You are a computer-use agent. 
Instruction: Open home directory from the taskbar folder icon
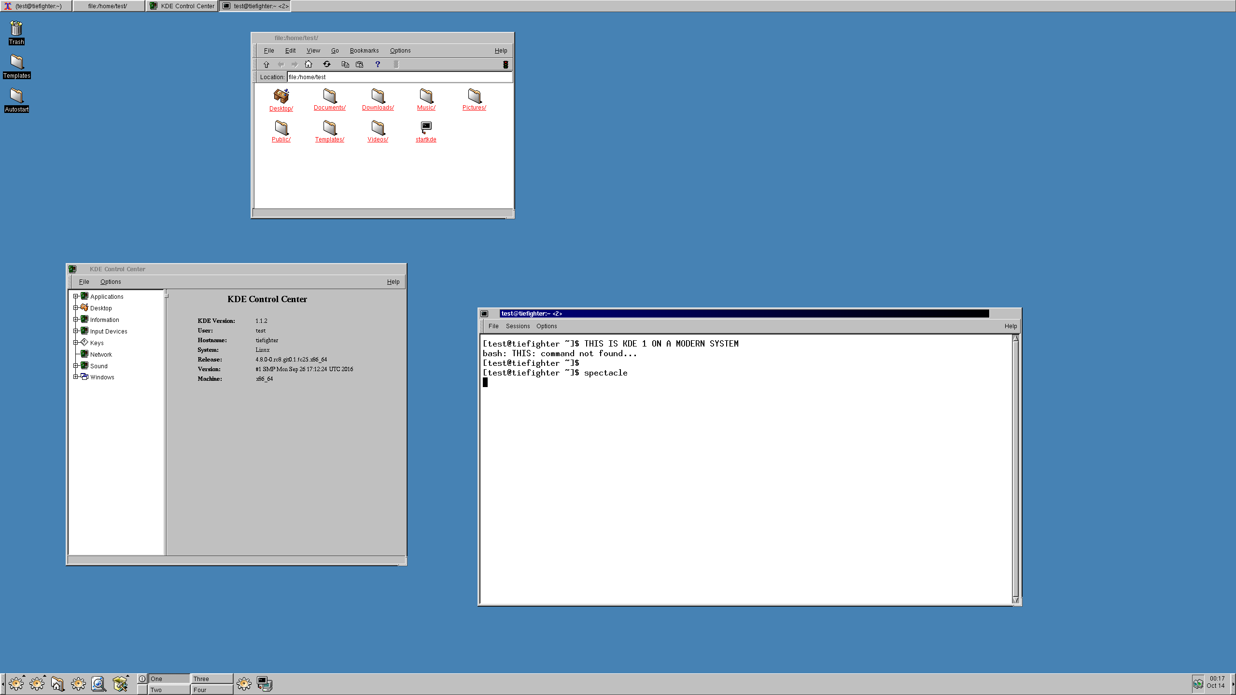pyautogui.click(x=57, y=683)
